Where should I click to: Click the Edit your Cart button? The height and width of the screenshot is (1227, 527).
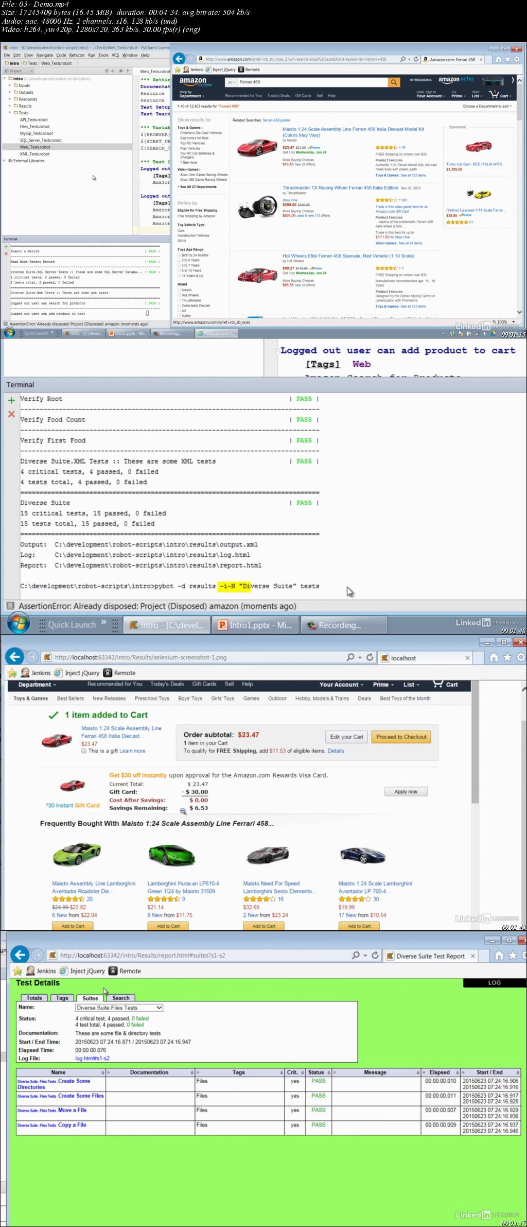(x=346, y=737)
